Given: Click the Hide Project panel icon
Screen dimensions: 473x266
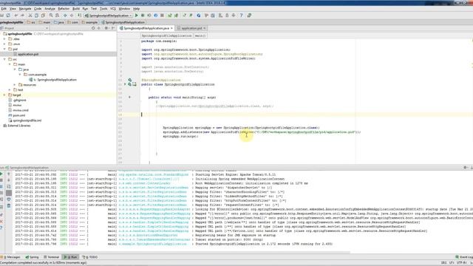Looking at the screenshot, I should (113, 28).
